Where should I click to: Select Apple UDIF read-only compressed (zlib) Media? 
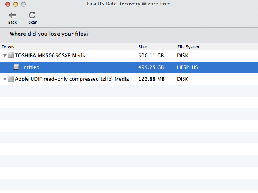pos(72,79)
